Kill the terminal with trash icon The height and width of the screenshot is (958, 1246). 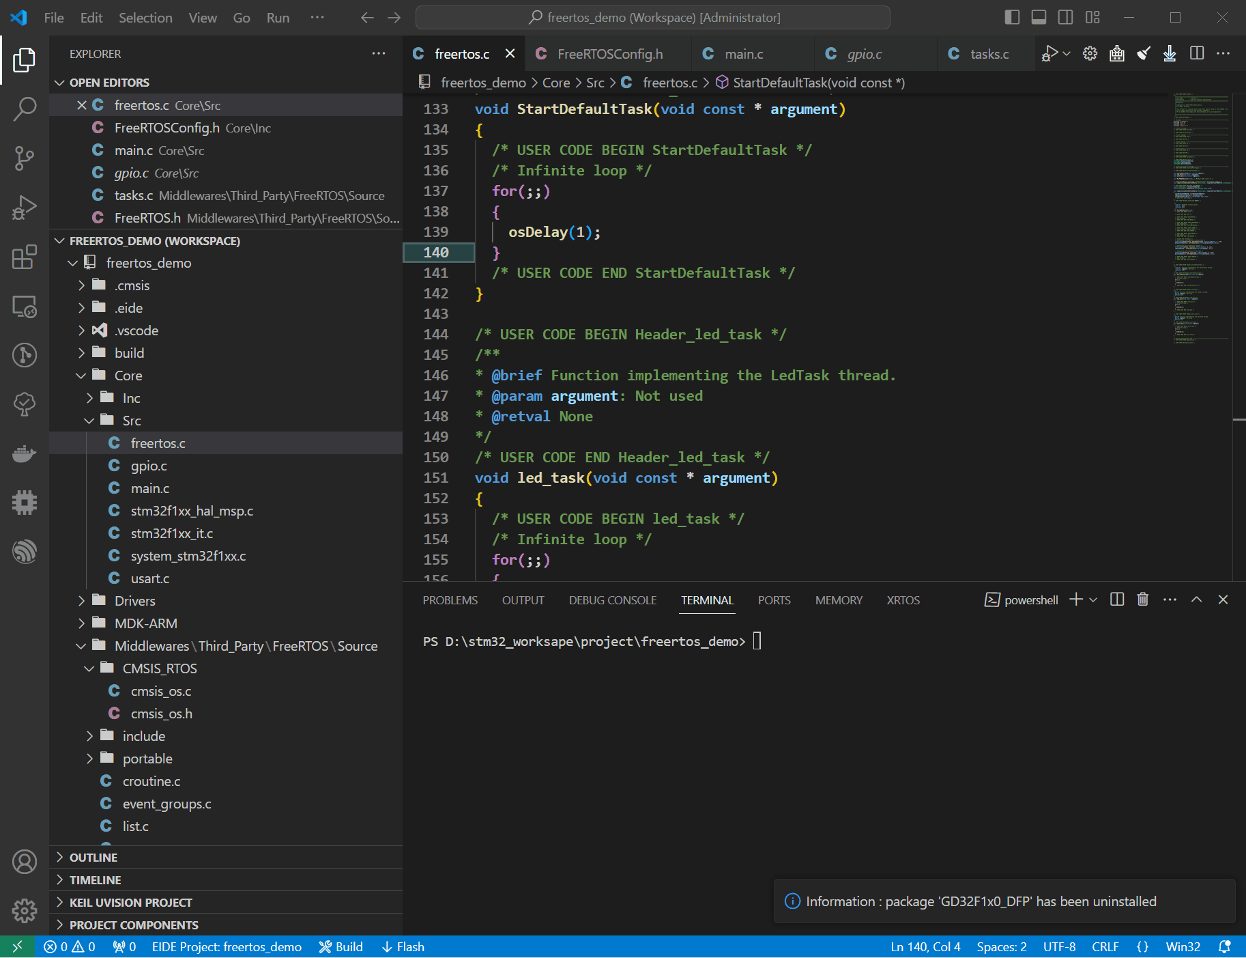coord(1143,600)
